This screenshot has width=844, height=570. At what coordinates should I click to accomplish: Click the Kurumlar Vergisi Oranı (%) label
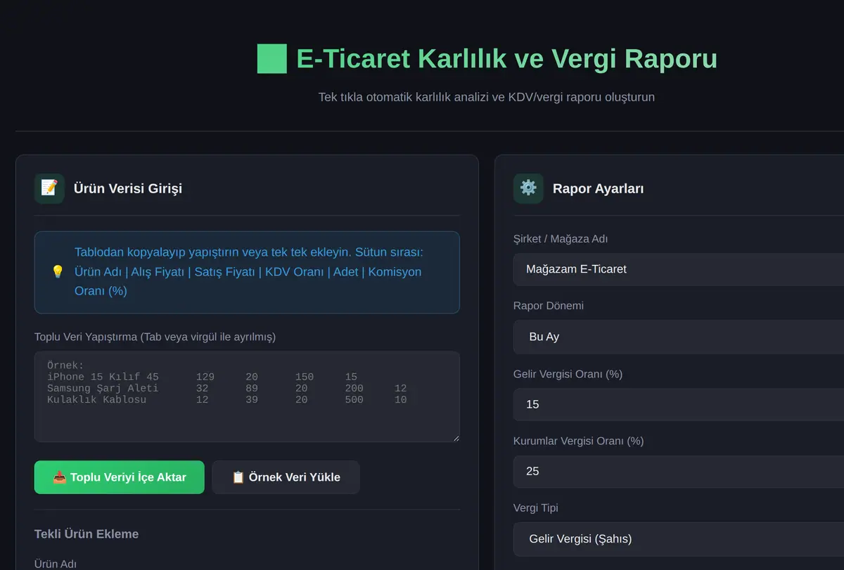[x=579, y=441]
